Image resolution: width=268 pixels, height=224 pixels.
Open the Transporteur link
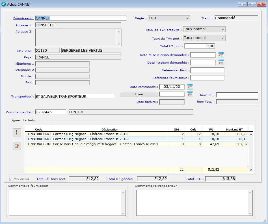tap(22, 97)
